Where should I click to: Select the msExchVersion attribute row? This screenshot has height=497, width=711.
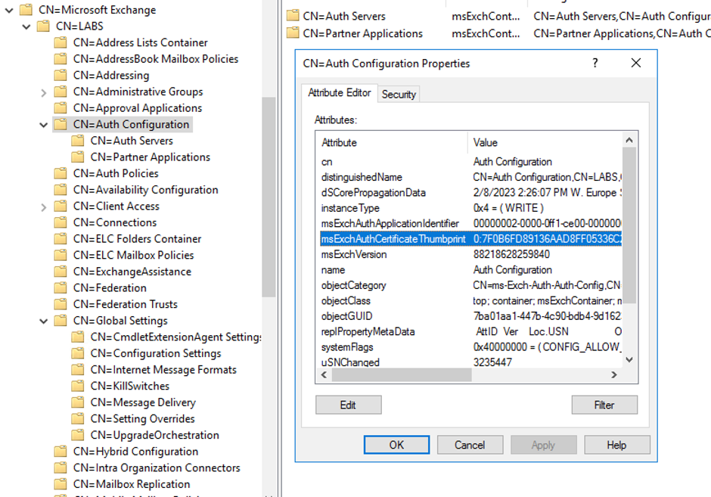(470, 254)
